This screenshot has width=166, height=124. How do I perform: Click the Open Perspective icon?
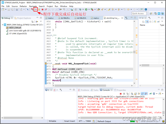coord(151,14)
